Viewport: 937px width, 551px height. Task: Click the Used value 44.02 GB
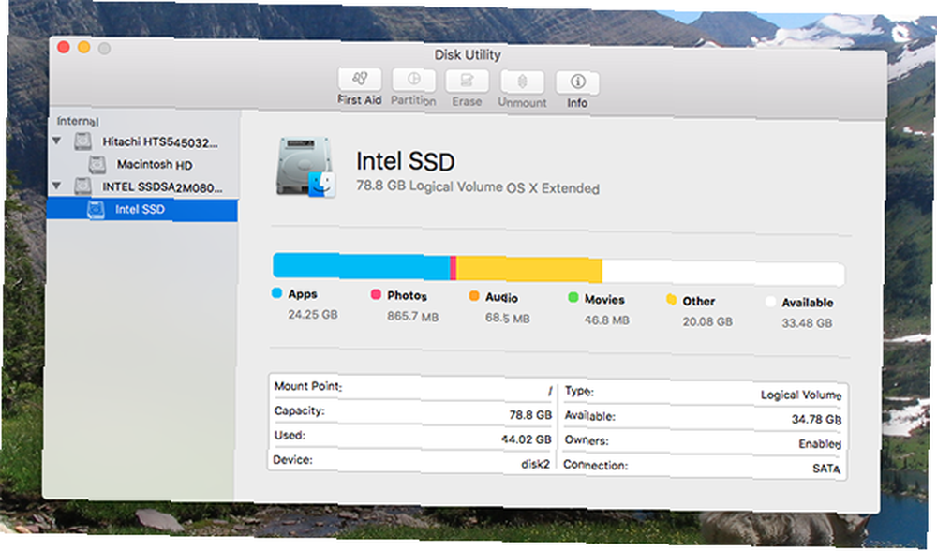pos(527,439)
